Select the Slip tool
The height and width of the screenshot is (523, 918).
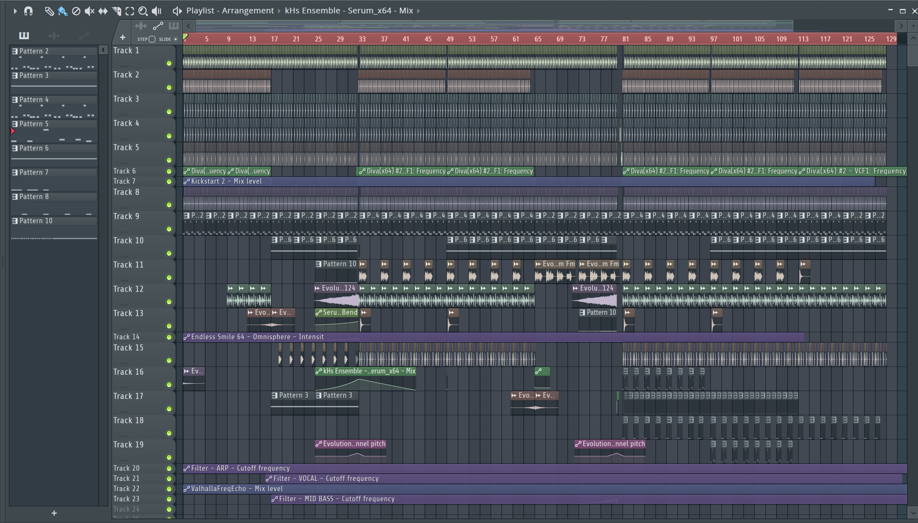(103, 11)
